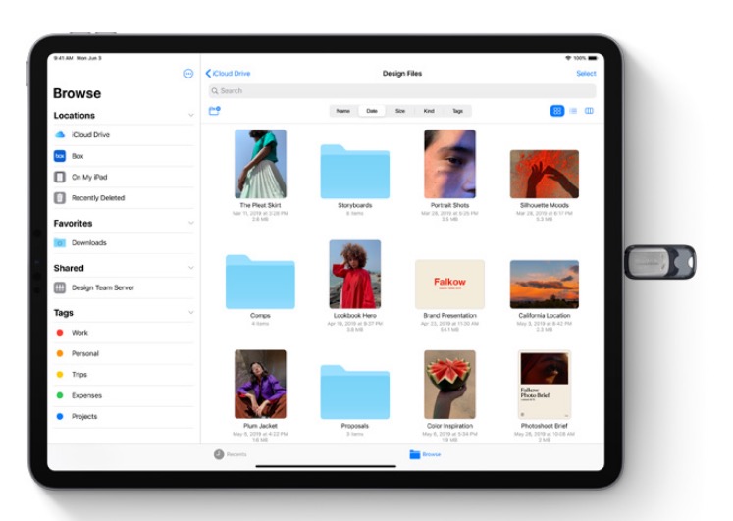Image resolution: width=733 pixels, height=521 pixels.
Task: Collapse the Favorites section
Action: coord(190,223)
